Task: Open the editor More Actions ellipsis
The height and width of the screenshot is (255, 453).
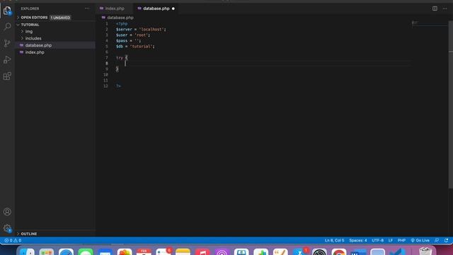Action: coord(445,8)
